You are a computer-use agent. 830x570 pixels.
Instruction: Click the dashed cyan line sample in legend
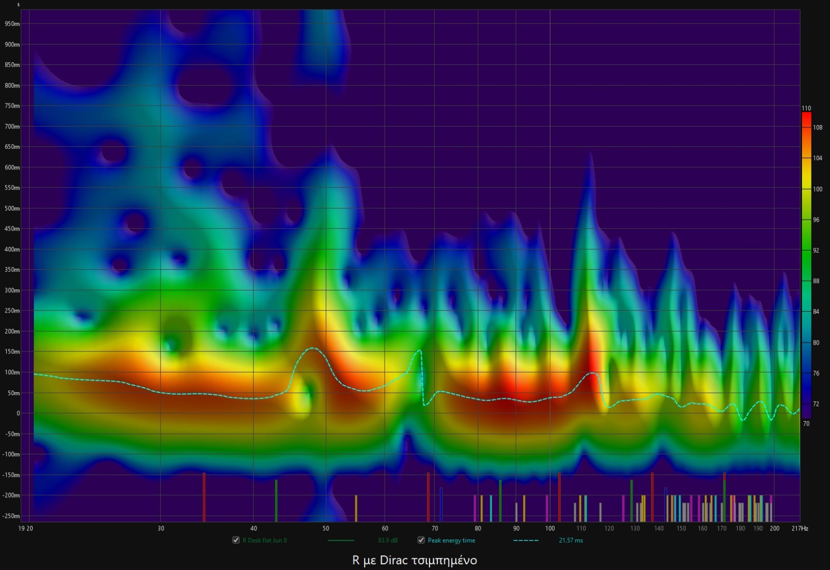coord(526,540)
